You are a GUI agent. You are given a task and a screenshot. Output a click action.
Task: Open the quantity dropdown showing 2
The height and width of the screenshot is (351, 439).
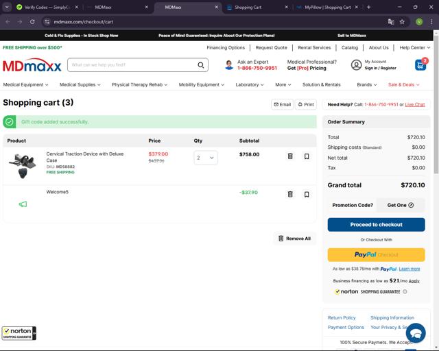click(x=206, y=158)
